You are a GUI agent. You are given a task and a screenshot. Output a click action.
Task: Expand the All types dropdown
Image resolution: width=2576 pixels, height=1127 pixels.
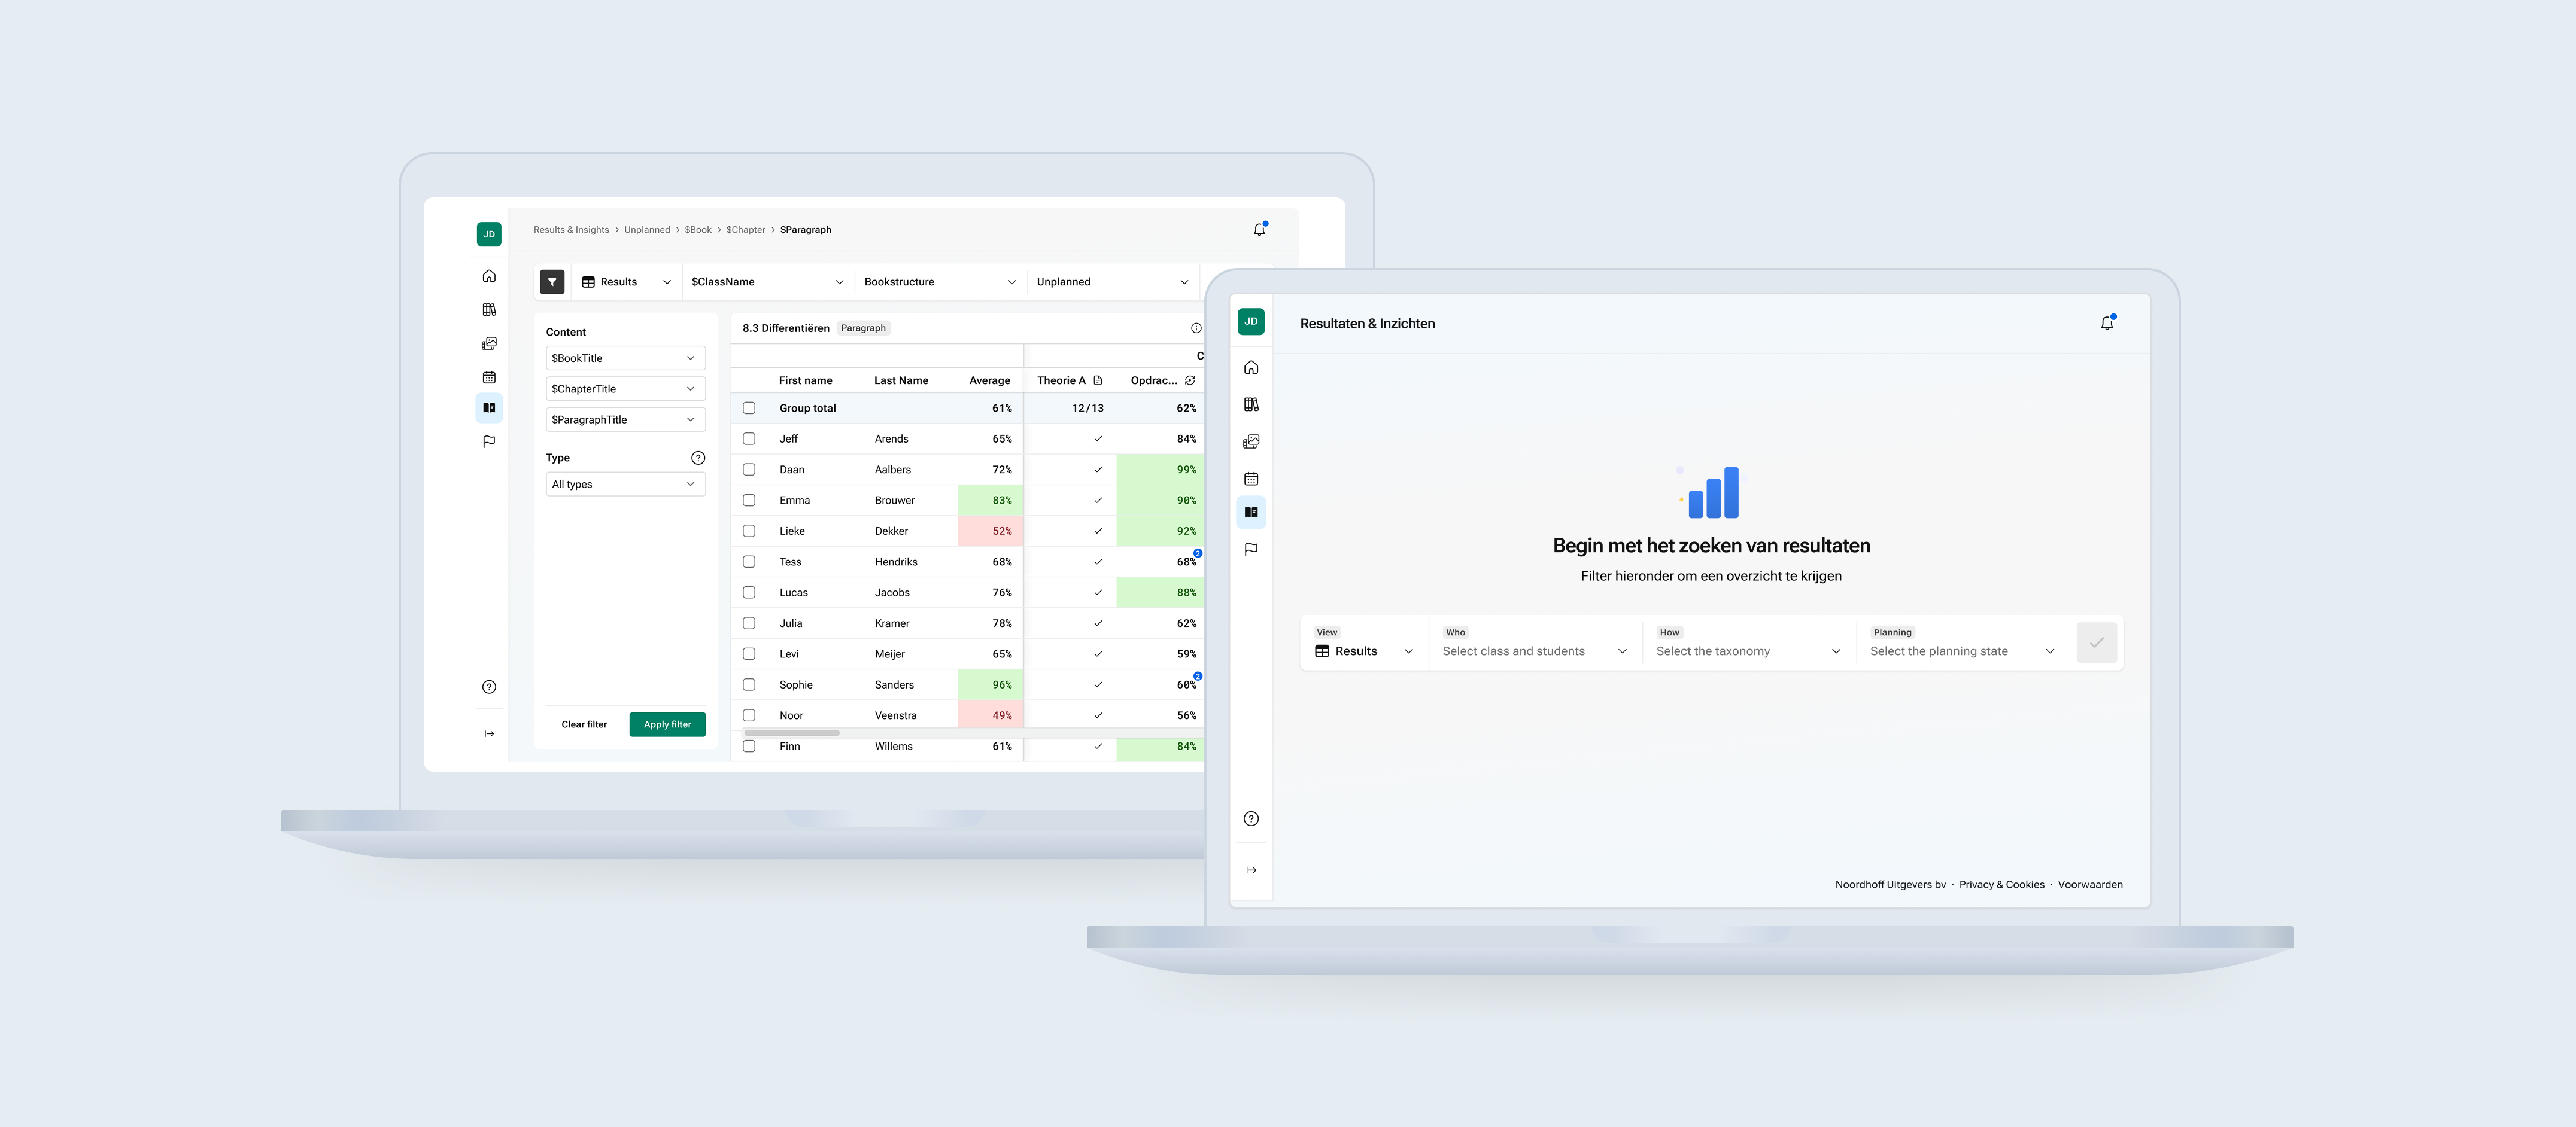pos(625,485)
